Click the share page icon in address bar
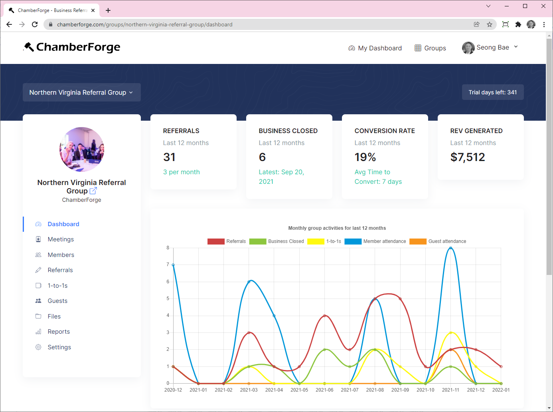This screenshot has width=553, height=412. pos(476,24)
